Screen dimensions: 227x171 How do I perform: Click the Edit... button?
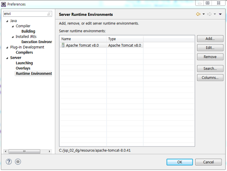tap(210, 48)
